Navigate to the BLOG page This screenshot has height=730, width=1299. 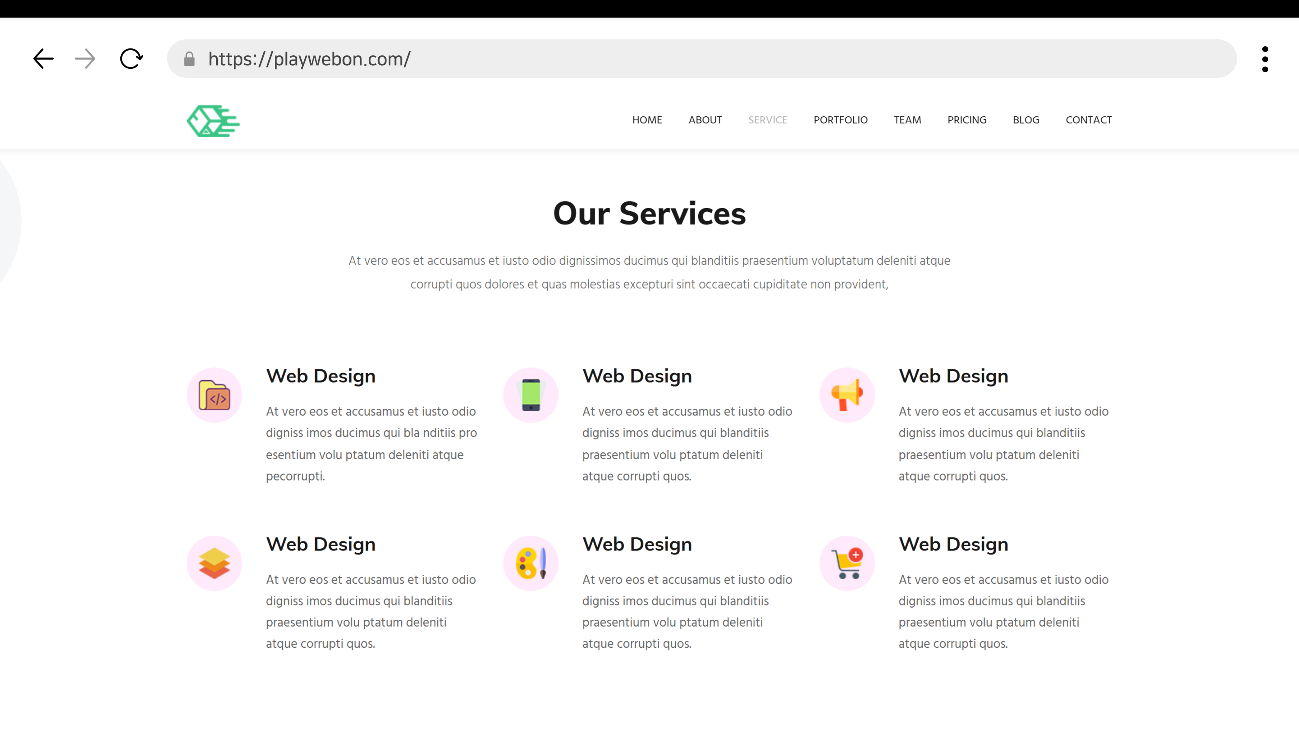click(1026, 120)
